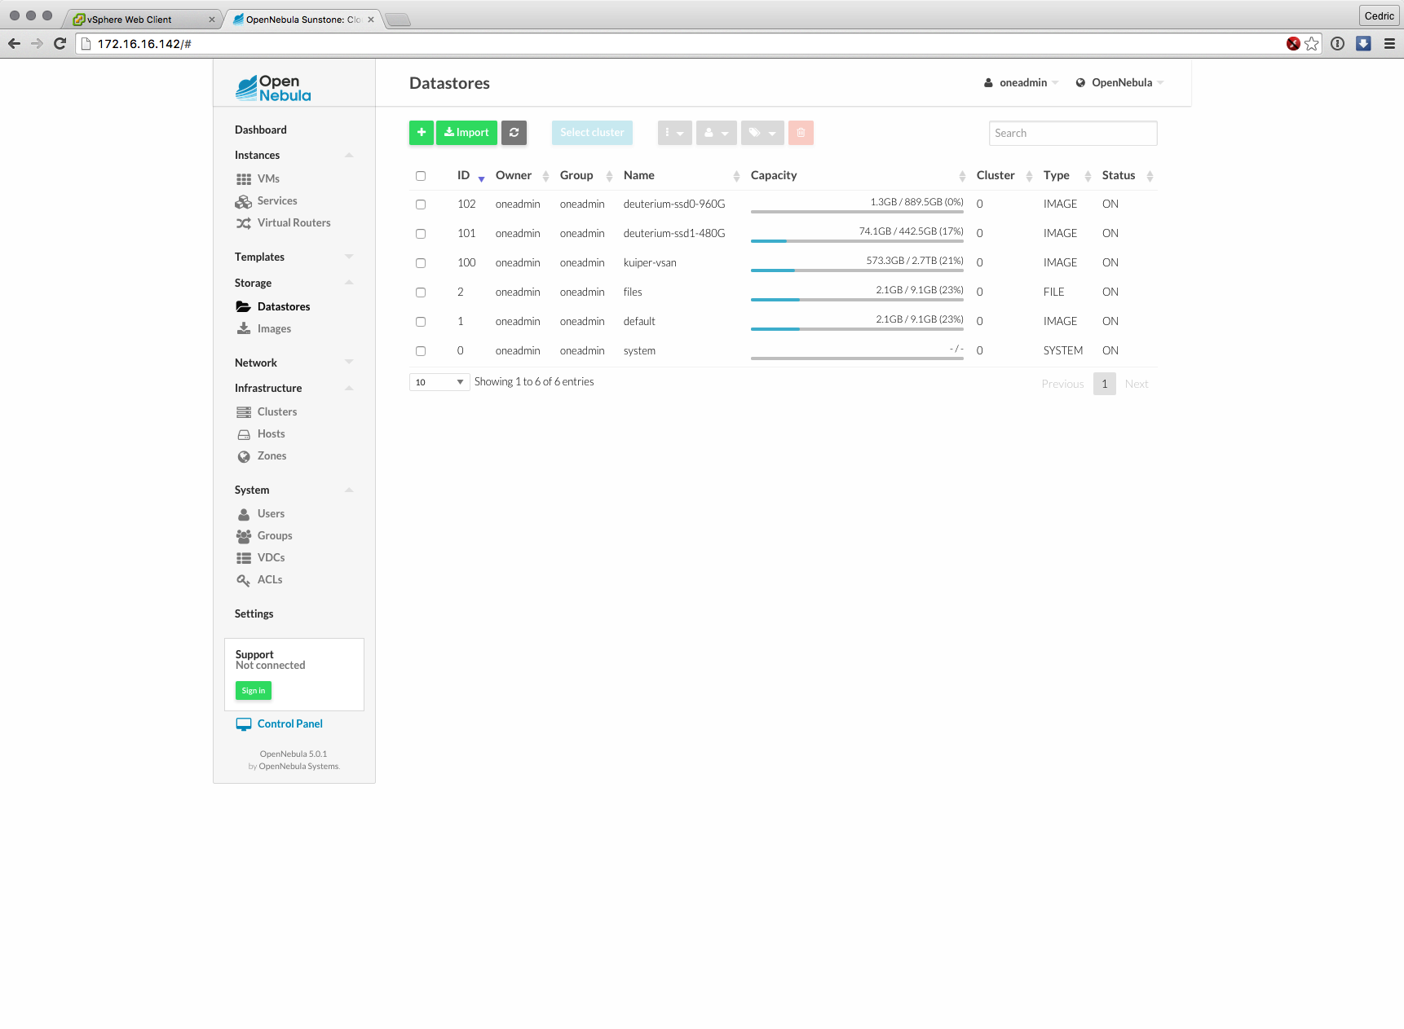Click the Import button
This screenshot has width=1404, height=1029.
[466, 133]
